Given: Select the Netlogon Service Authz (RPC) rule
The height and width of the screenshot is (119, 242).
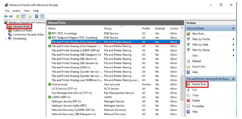Looking at the screenshot, I should pos(113,105).
